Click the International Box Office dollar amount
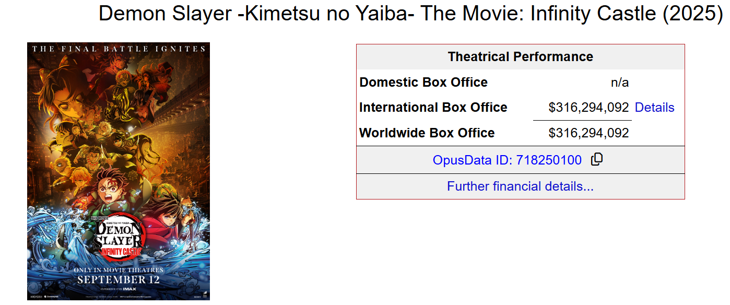Viewport: 730px width, 305px height. point(588,108)
